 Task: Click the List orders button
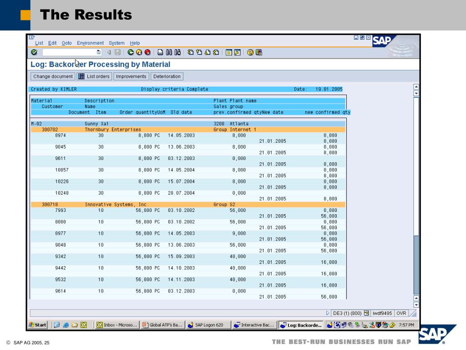click(x=94, y=77)
